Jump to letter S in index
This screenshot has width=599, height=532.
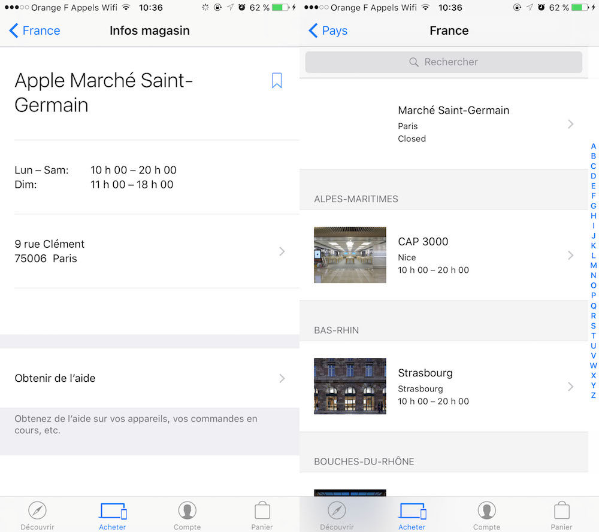pyautogui.click(x=593, y=326)
